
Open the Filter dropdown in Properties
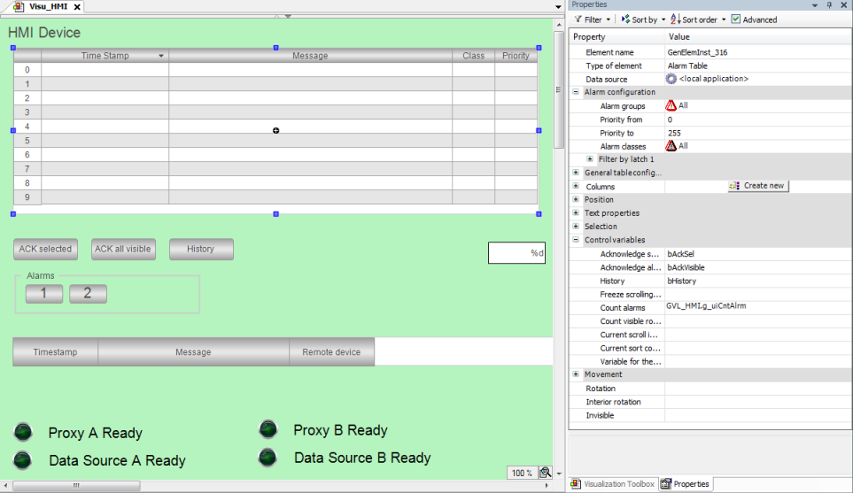pos(593,19)
